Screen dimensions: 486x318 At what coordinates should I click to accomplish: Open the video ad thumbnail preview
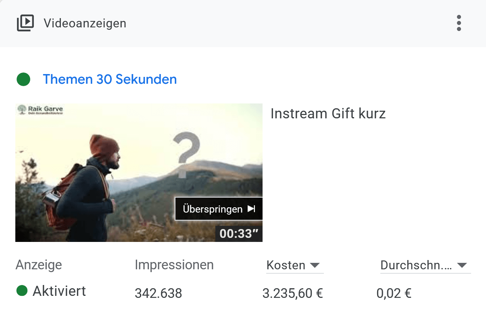139,173
